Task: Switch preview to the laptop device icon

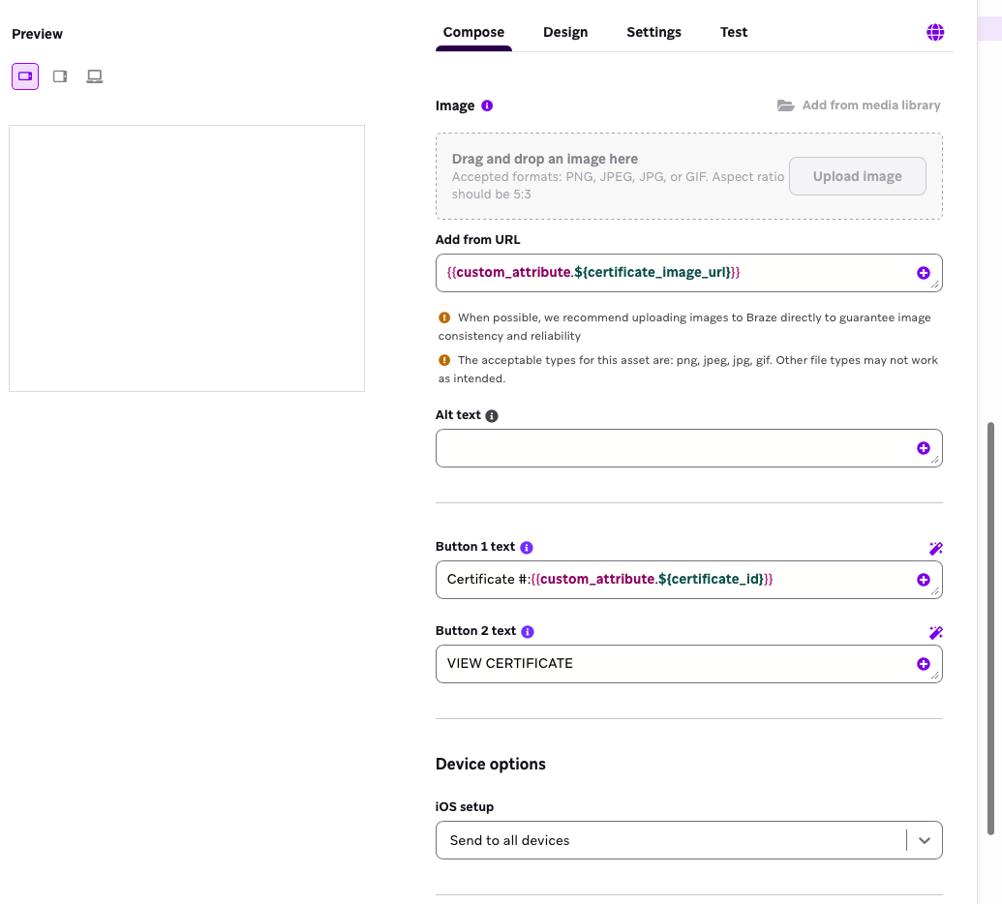Action: click(x=94, y=75)
